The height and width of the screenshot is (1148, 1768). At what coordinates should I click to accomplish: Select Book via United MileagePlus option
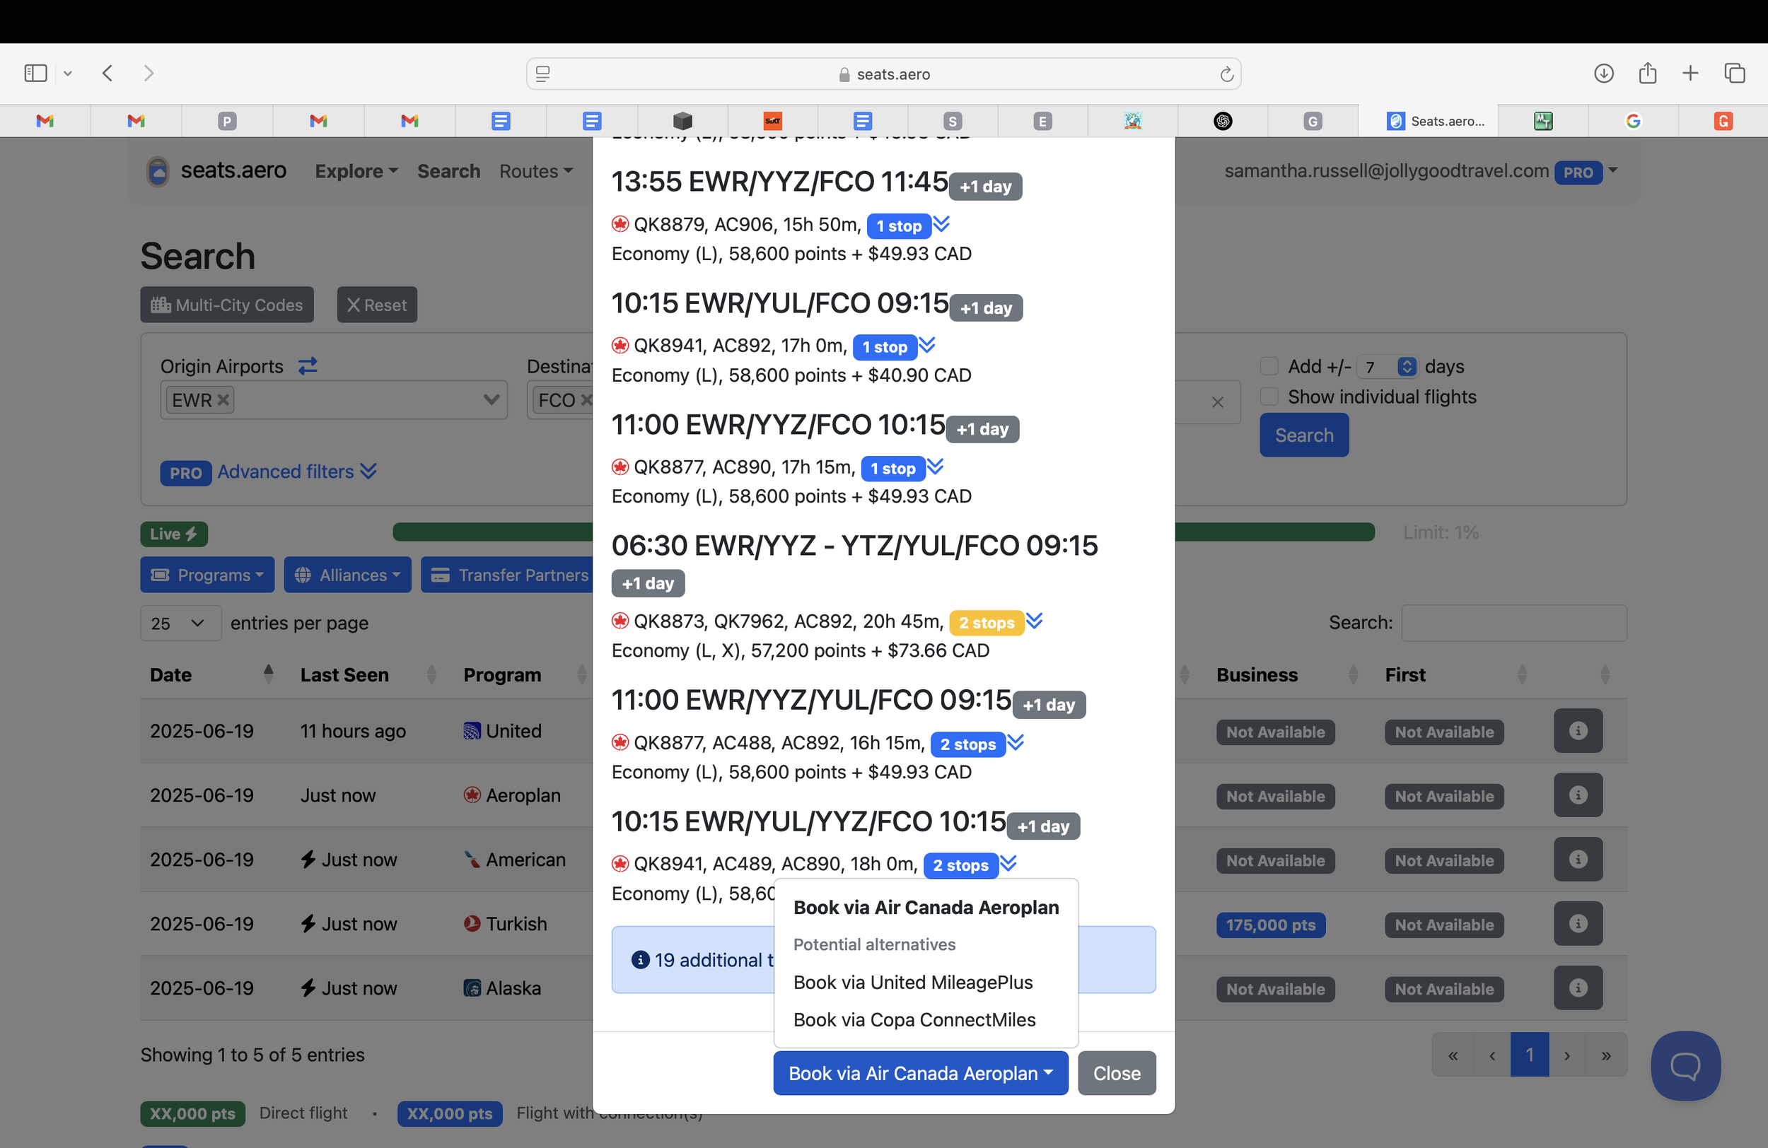coord(912,983)
